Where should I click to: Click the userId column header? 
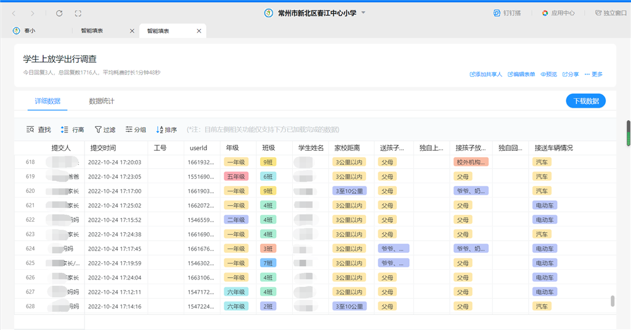(198, 148)
